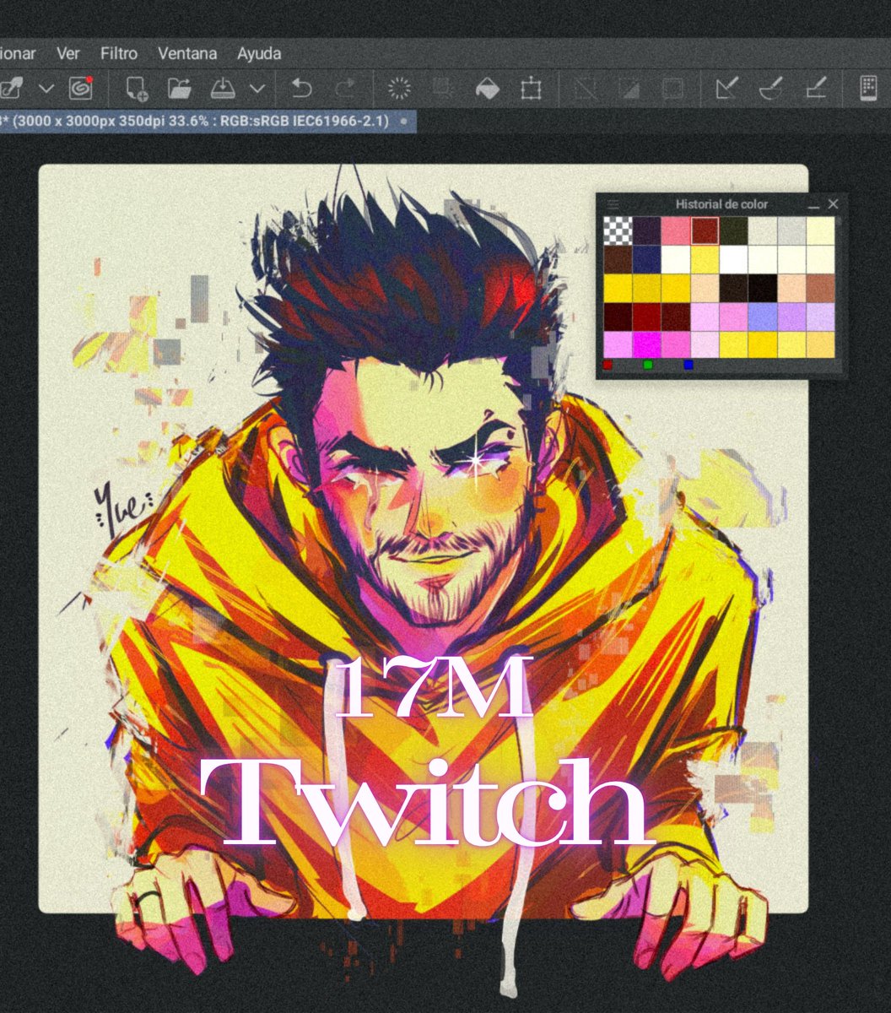
Task: Save the canvas with the Save icon
Action: pyautogui.click(x=224, y=88)
